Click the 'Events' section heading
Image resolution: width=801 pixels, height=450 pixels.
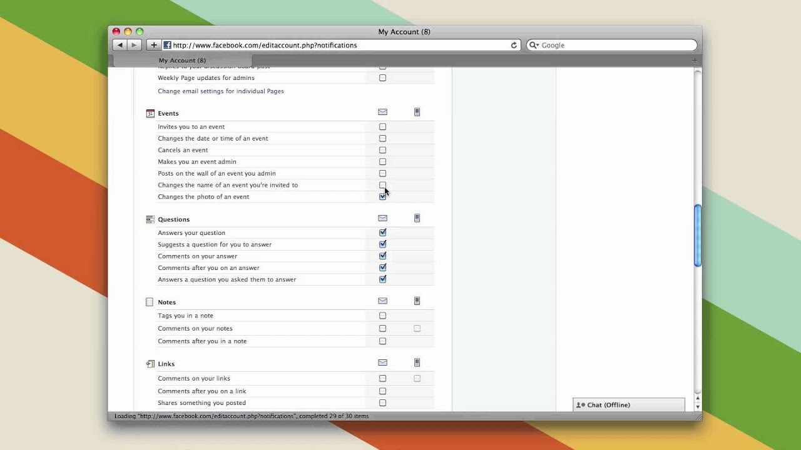168,114
